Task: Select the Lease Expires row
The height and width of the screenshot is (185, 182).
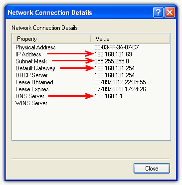Action: [x=91, y=89]
